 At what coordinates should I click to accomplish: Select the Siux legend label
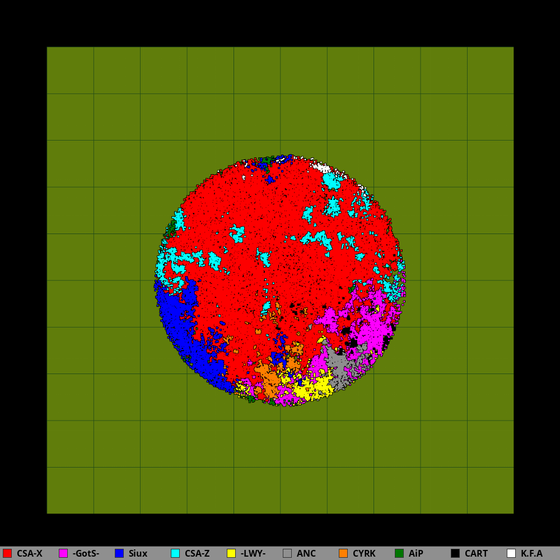[x=138, y=553]
